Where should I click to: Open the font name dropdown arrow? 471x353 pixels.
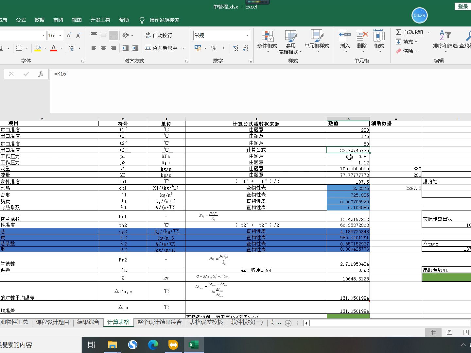[x=43, y=35]
